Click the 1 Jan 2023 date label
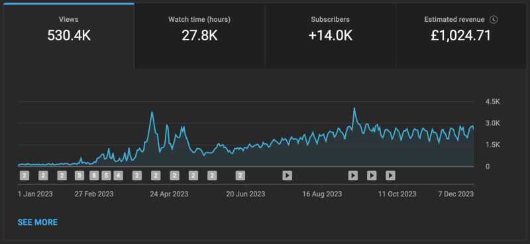Screen dimensions: 530x244 tap(35, 194)
